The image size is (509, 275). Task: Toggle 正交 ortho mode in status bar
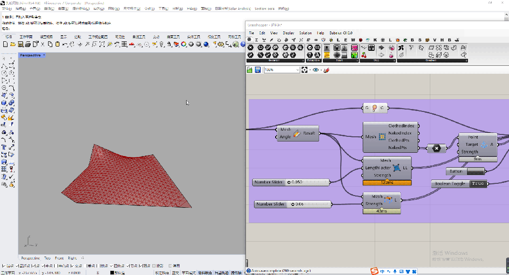click(175, 273)
